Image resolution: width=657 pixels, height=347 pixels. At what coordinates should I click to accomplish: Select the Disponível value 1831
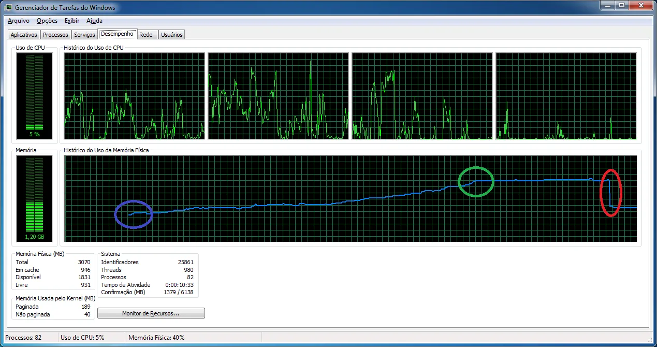coord(84,277)
